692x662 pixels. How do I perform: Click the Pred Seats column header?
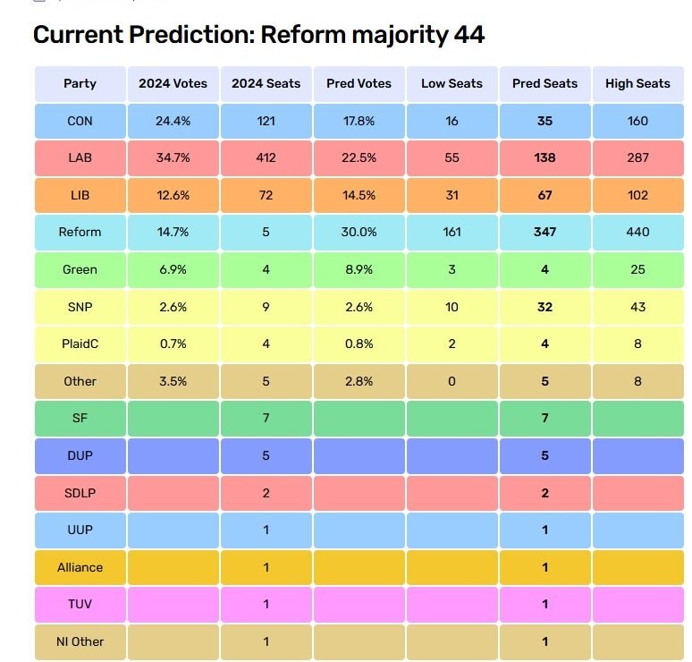[x=544, y=83]
